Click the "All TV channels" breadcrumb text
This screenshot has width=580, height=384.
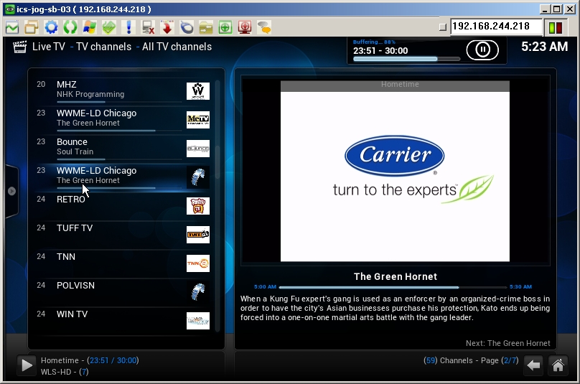coord(177,47)
